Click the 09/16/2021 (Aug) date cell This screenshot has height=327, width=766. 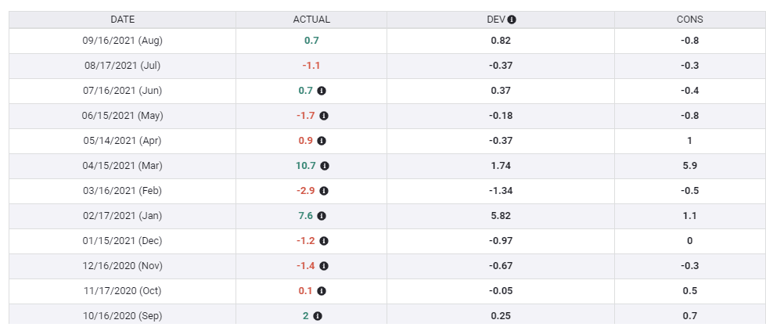(x=123, y=41)
